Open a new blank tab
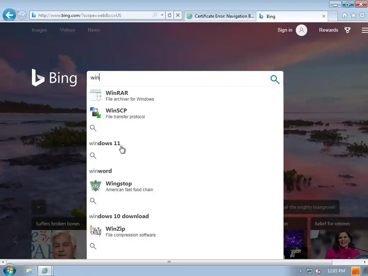Viewport: 368px width, 276px height. tap(333, 16)
